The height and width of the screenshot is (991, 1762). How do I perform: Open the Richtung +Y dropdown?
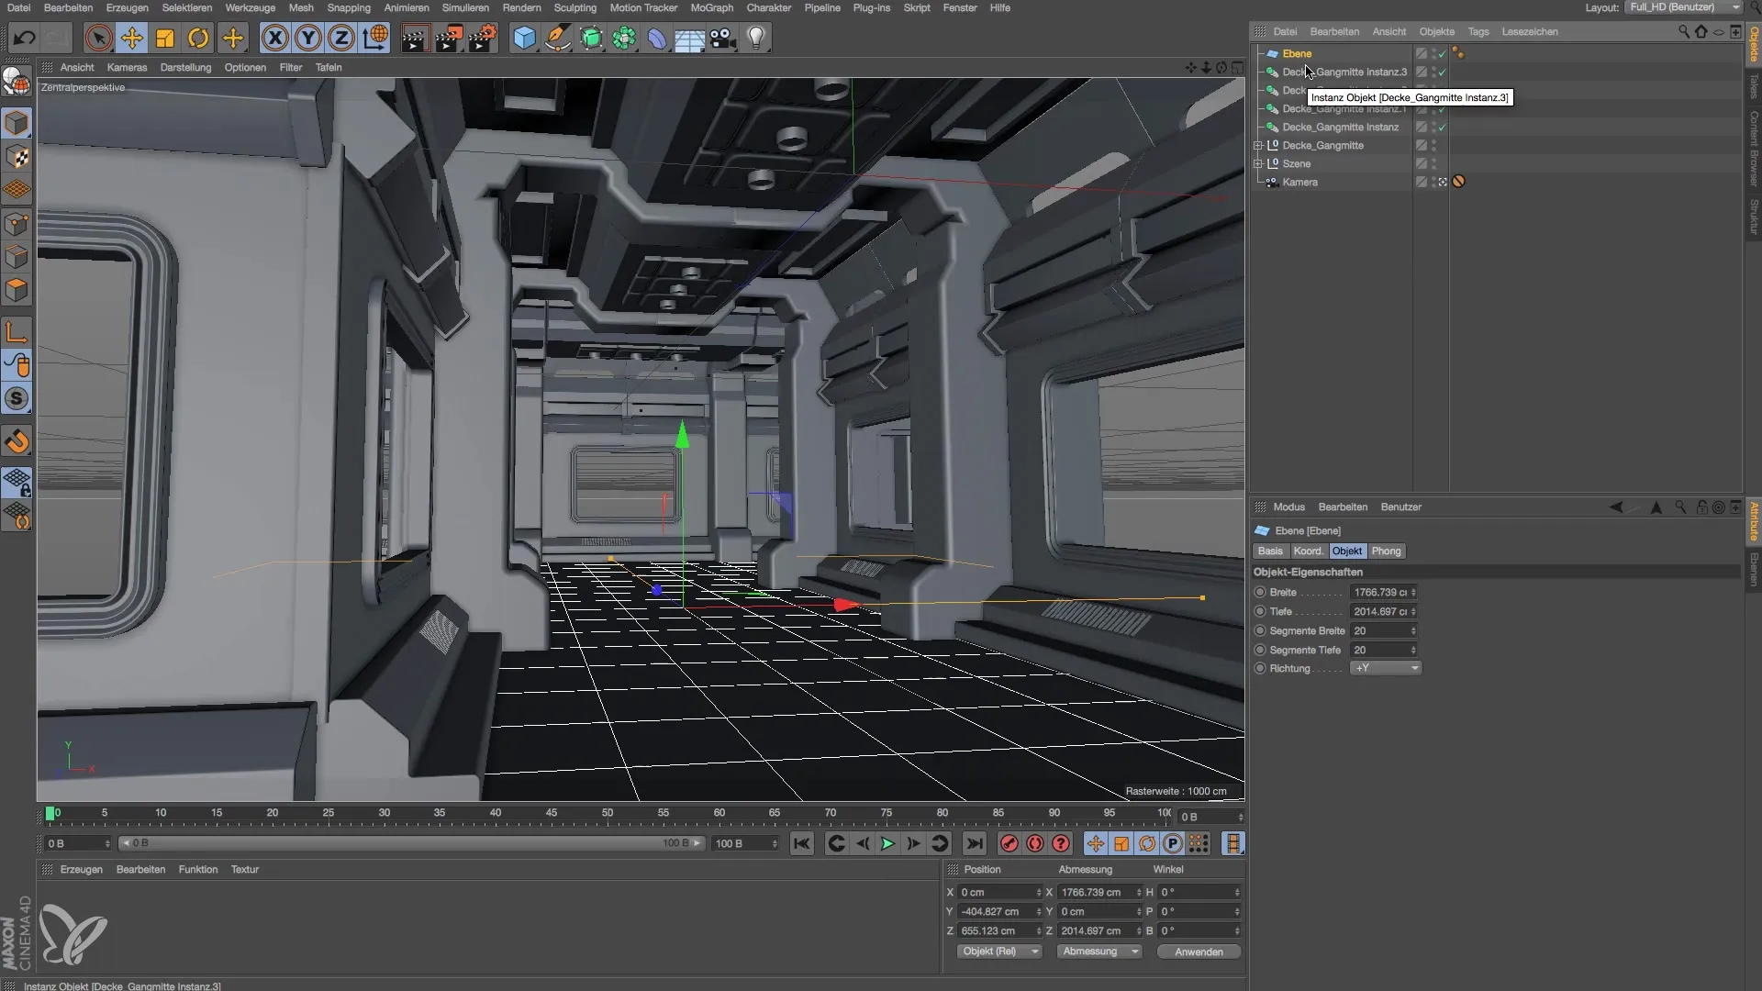(x=1386, y=668)
